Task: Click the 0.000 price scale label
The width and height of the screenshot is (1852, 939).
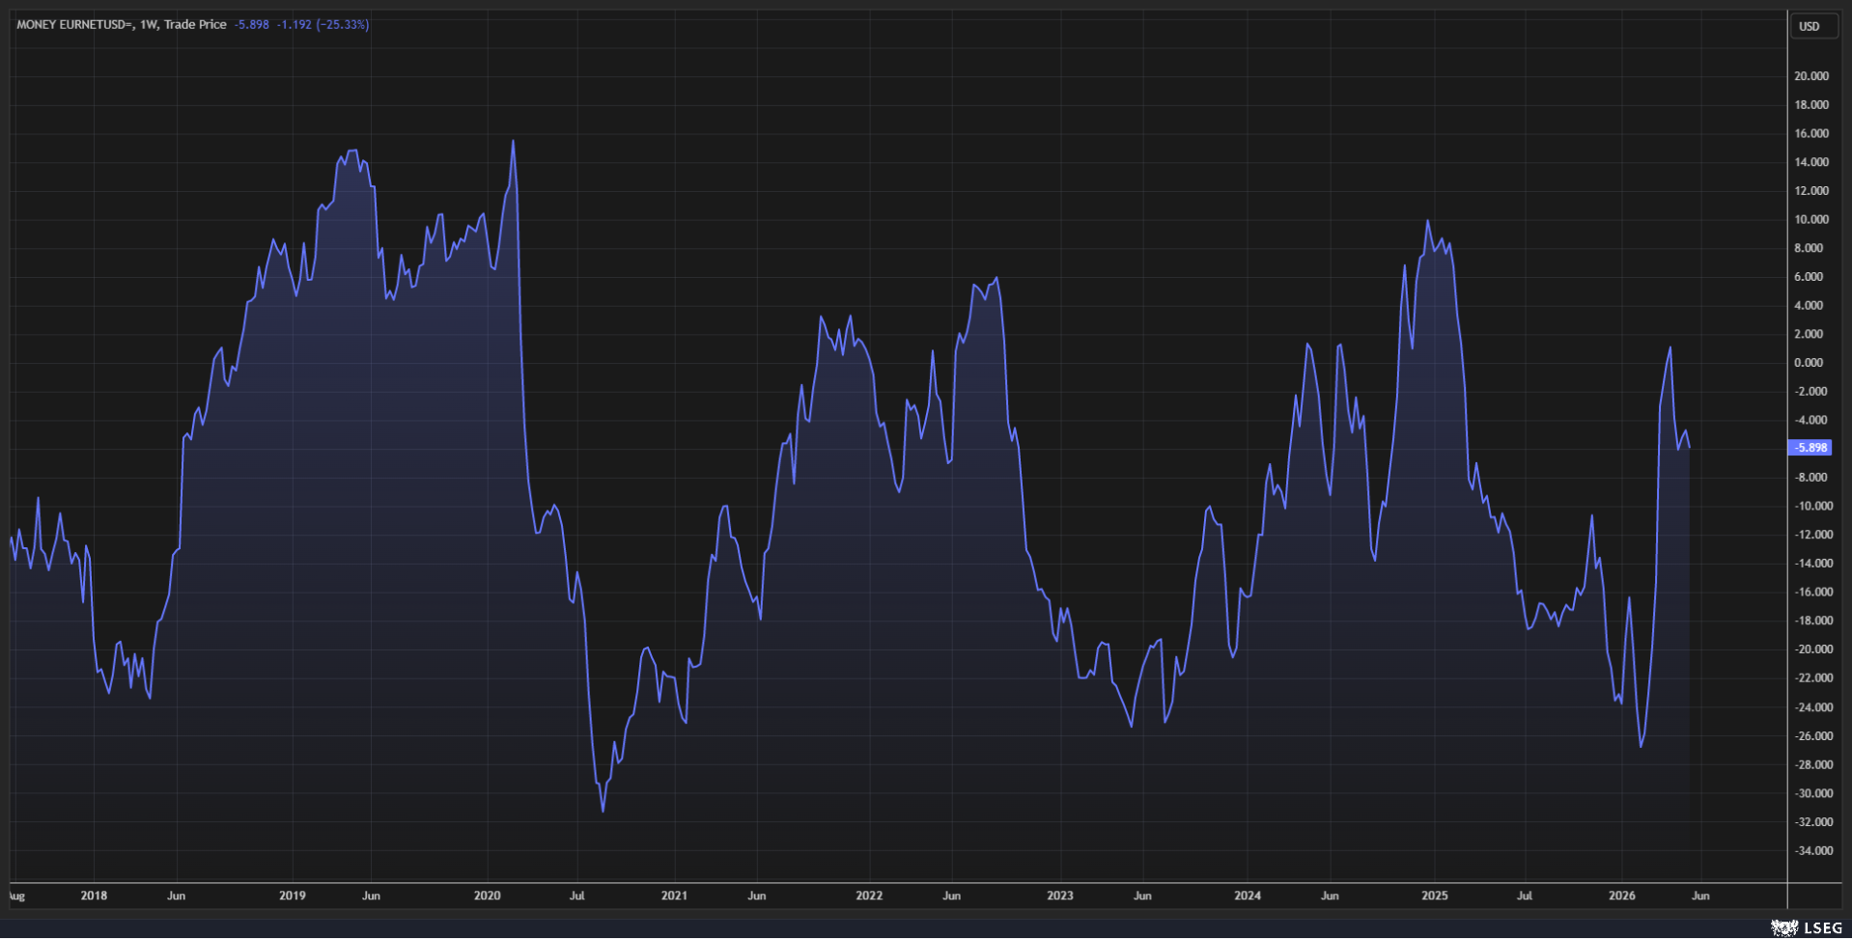Action: click(1809, 363)
